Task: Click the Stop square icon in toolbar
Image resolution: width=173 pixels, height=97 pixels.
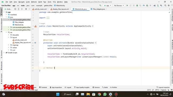Action: (x=150, y=5)
